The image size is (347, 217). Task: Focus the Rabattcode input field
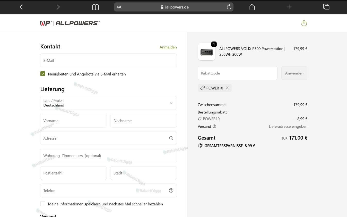coord(237,73)
